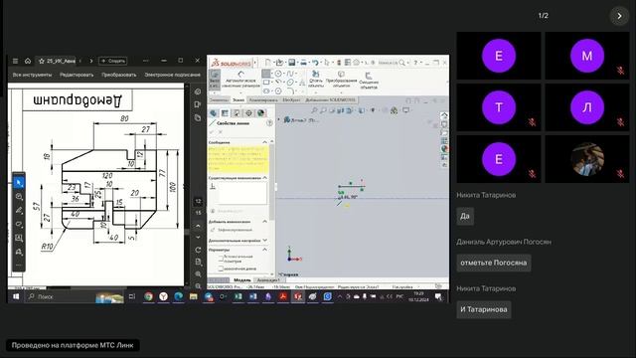Switch to the Модель bottom tab
This screenshot has height=358, width=636.
pyautogui.click(x=242, y=280)
